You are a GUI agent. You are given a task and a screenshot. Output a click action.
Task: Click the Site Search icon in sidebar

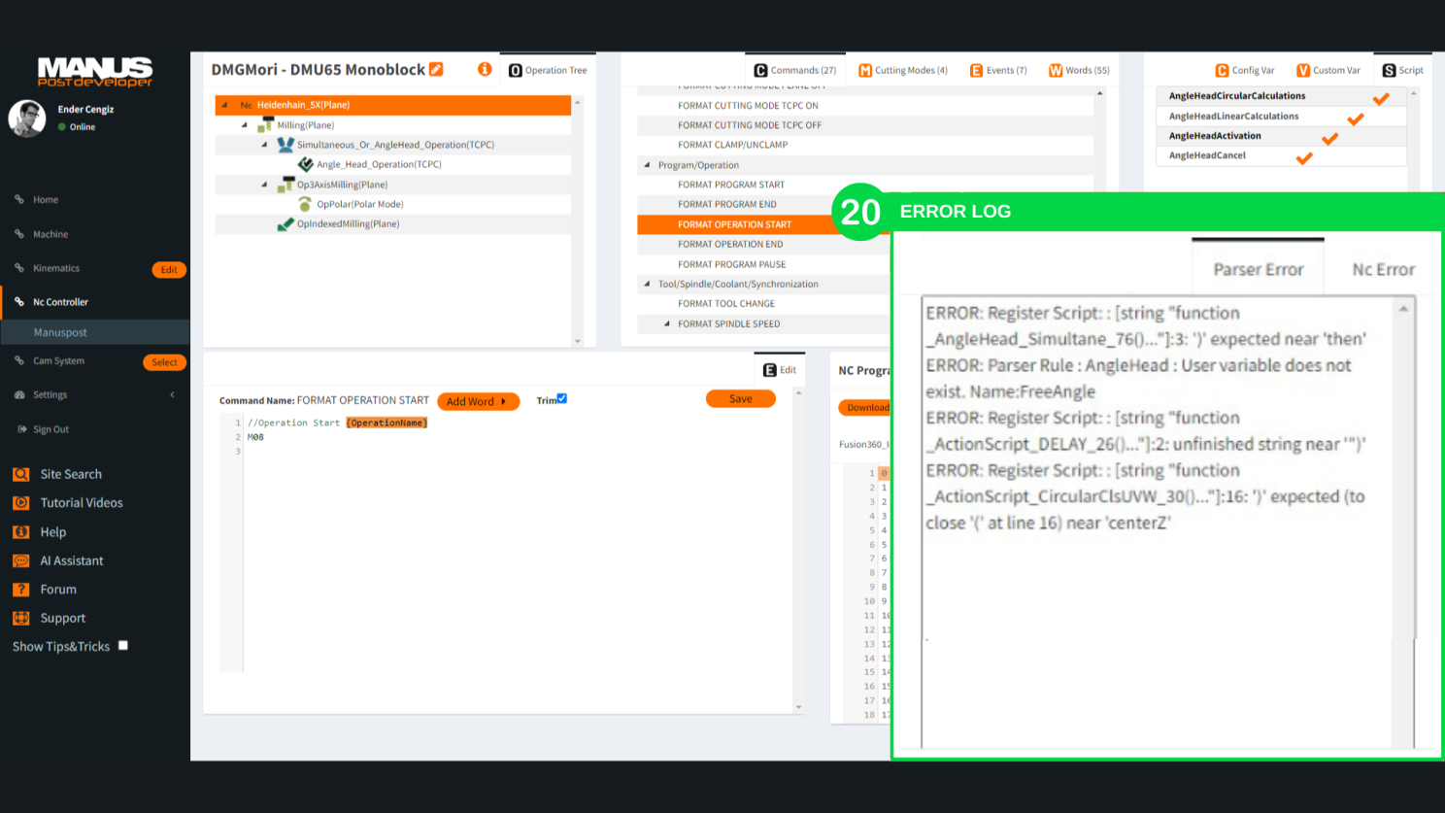20,474
